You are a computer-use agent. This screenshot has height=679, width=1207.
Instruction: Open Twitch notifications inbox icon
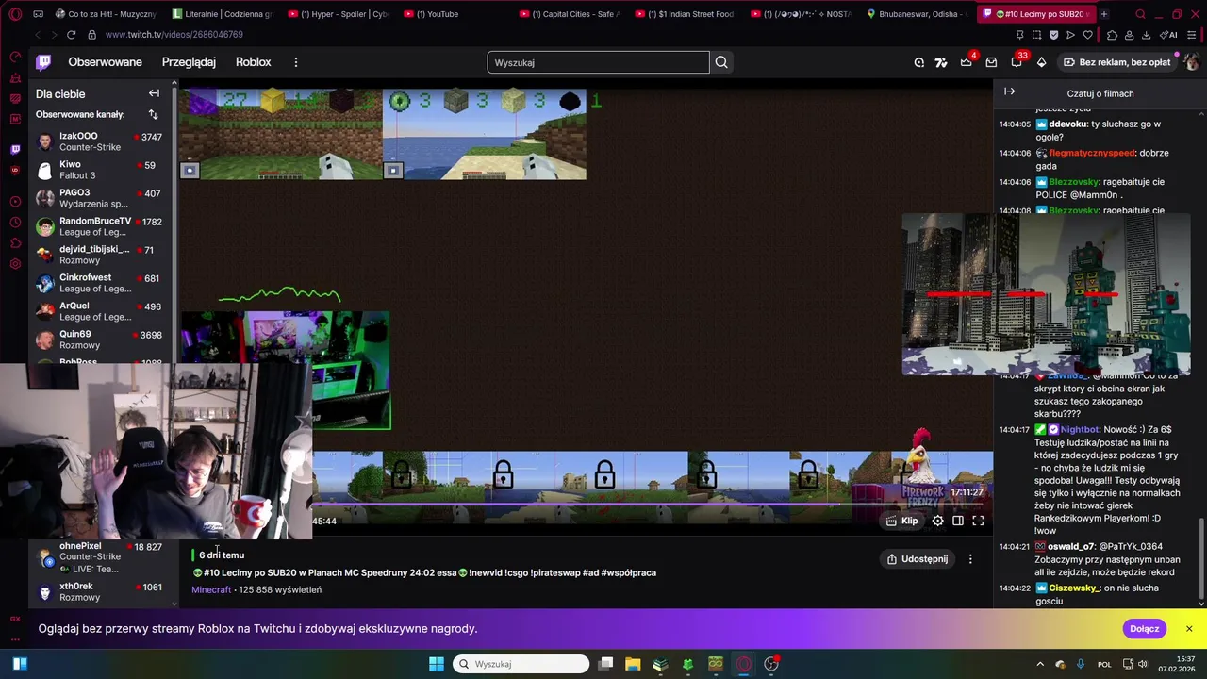coord(991,62)
